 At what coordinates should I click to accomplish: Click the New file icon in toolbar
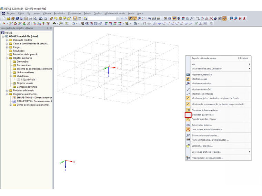tap(4, 18)
